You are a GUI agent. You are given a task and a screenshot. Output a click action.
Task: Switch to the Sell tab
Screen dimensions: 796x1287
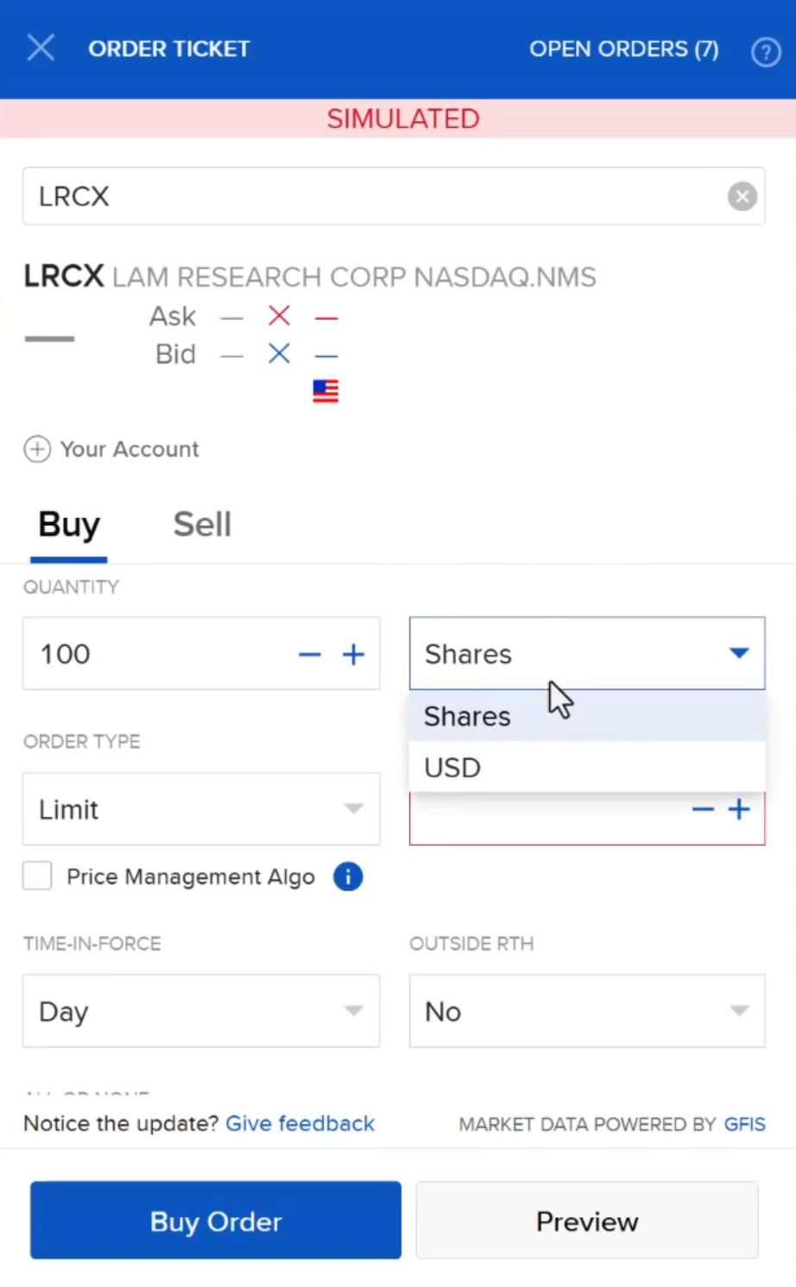[202, 524]
